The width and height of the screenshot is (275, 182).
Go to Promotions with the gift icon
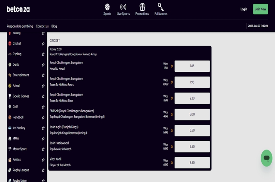(142, 10)
